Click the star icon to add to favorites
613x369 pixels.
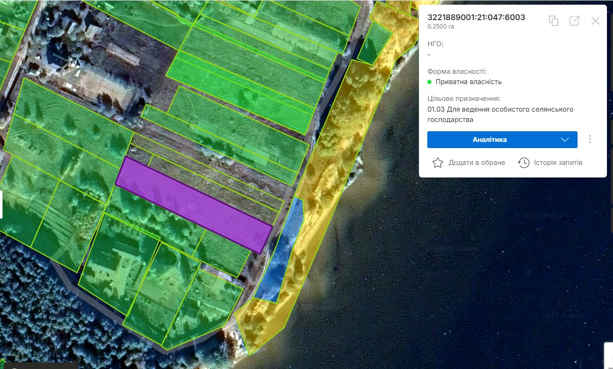(x=438, y=163)
